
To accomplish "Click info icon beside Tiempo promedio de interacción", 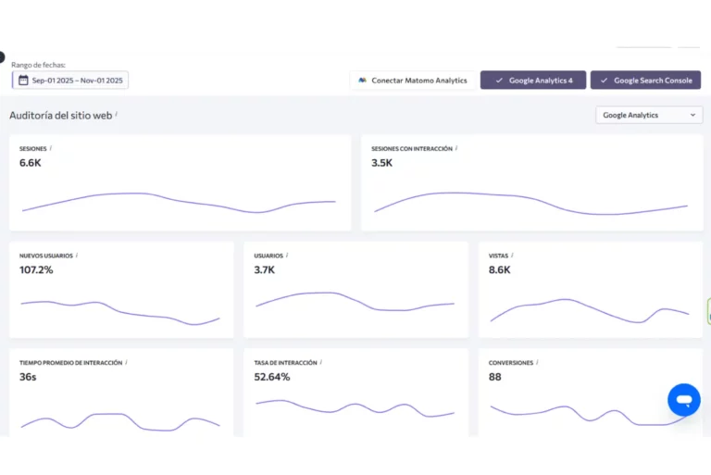I will pyautogui.click(x=126, y=363).
